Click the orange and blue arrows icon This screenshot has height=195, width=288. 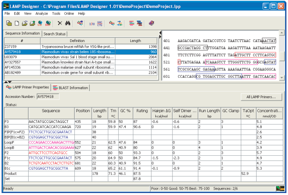(120, 23)
